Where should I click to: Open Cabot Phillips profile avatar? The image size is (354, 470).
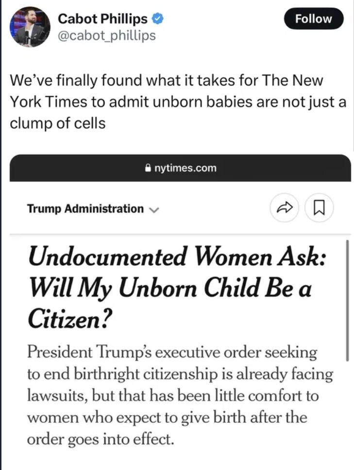(30, 27)
